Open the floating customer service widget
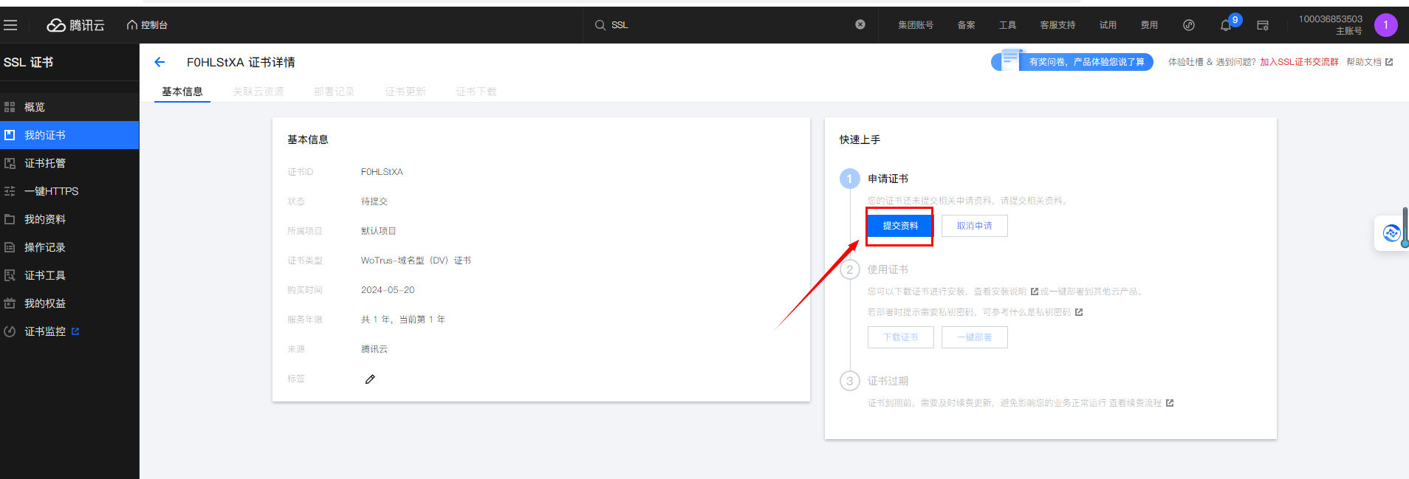 (x=1391, y=233)
